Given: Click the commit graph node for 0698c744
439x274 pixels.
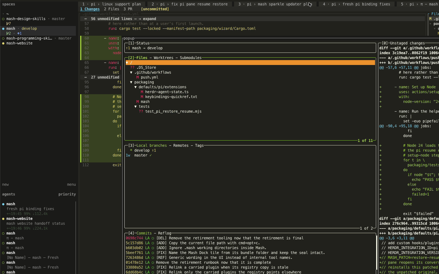Looking at the screenshot, I should point(153,238).
